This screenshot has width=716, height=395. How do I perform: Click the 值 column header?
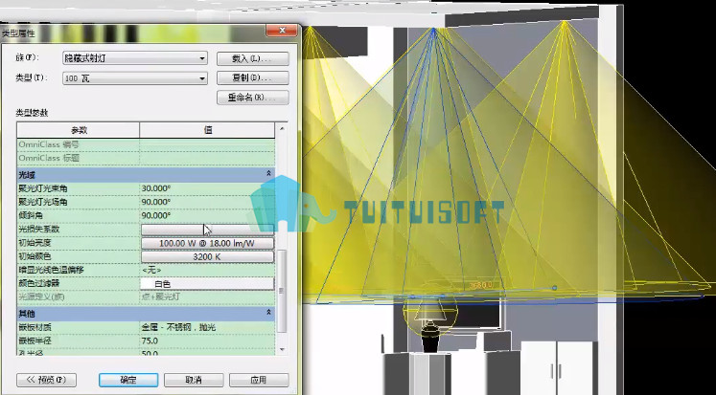pyautogui.click(x=207, y=130)
